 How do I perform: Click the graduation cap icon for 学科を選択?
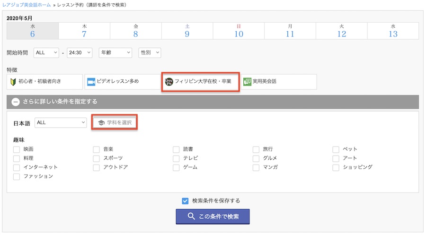tap(100, 122)
